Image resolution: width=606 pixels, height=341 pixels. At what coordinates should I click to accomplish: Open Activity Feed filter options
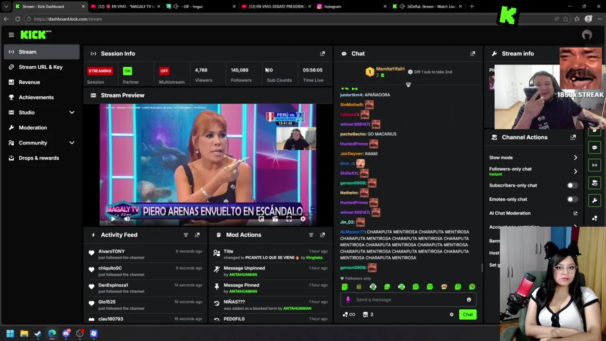click(x=186, y=235)
